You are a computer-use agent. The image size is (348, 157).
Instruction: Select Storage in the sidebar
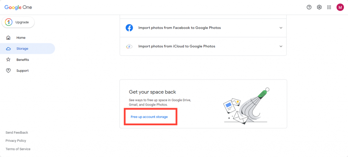click(22, 49)
